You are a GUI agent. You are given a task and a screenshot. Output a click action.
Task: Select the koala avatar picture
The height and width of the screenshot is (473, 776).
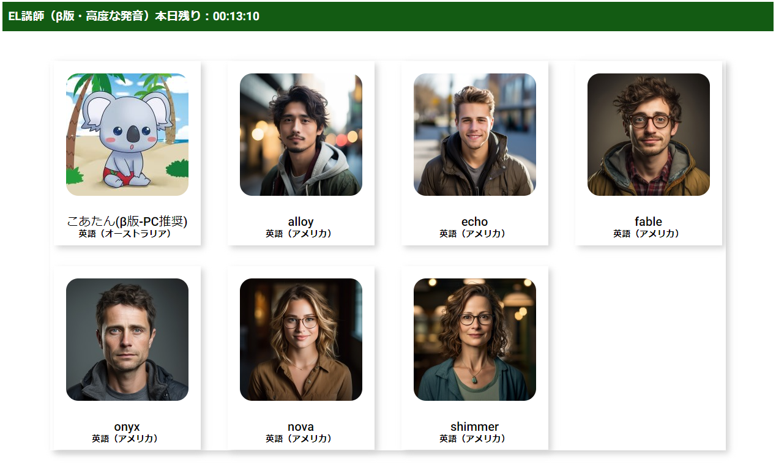[127, 135]
